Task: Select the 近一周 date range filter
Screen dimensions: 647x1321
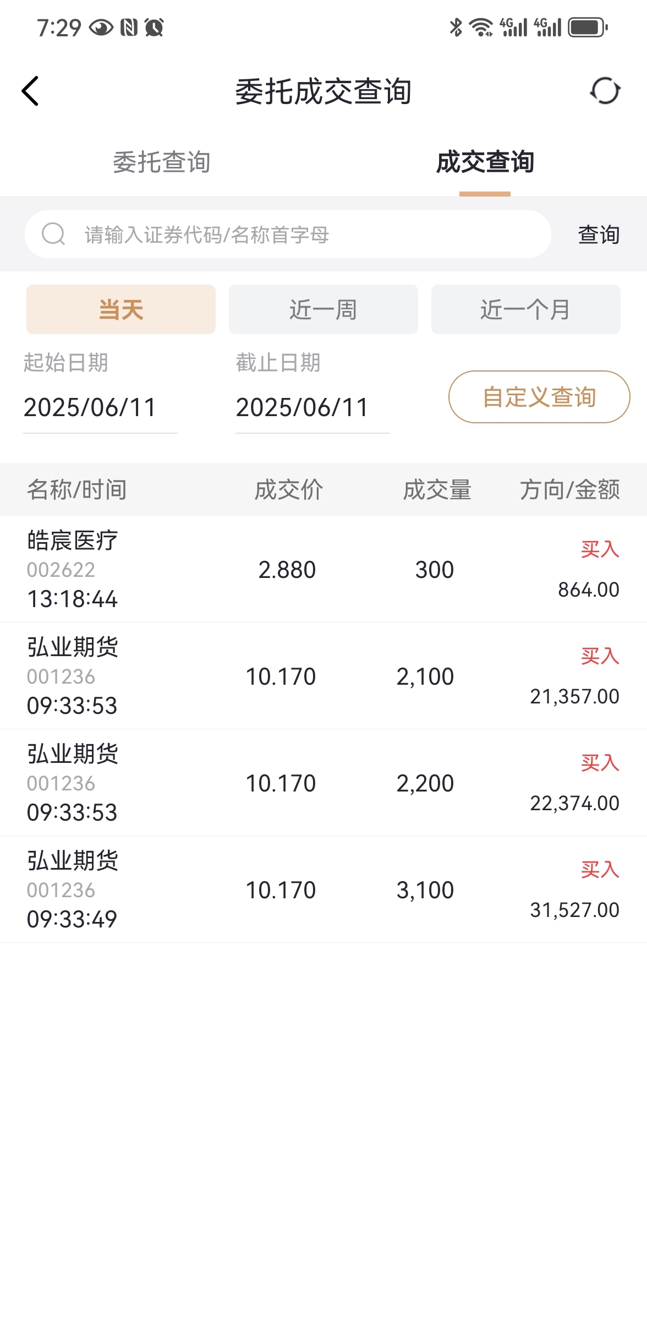Action: pyautogui.click(x=323, y=309)
